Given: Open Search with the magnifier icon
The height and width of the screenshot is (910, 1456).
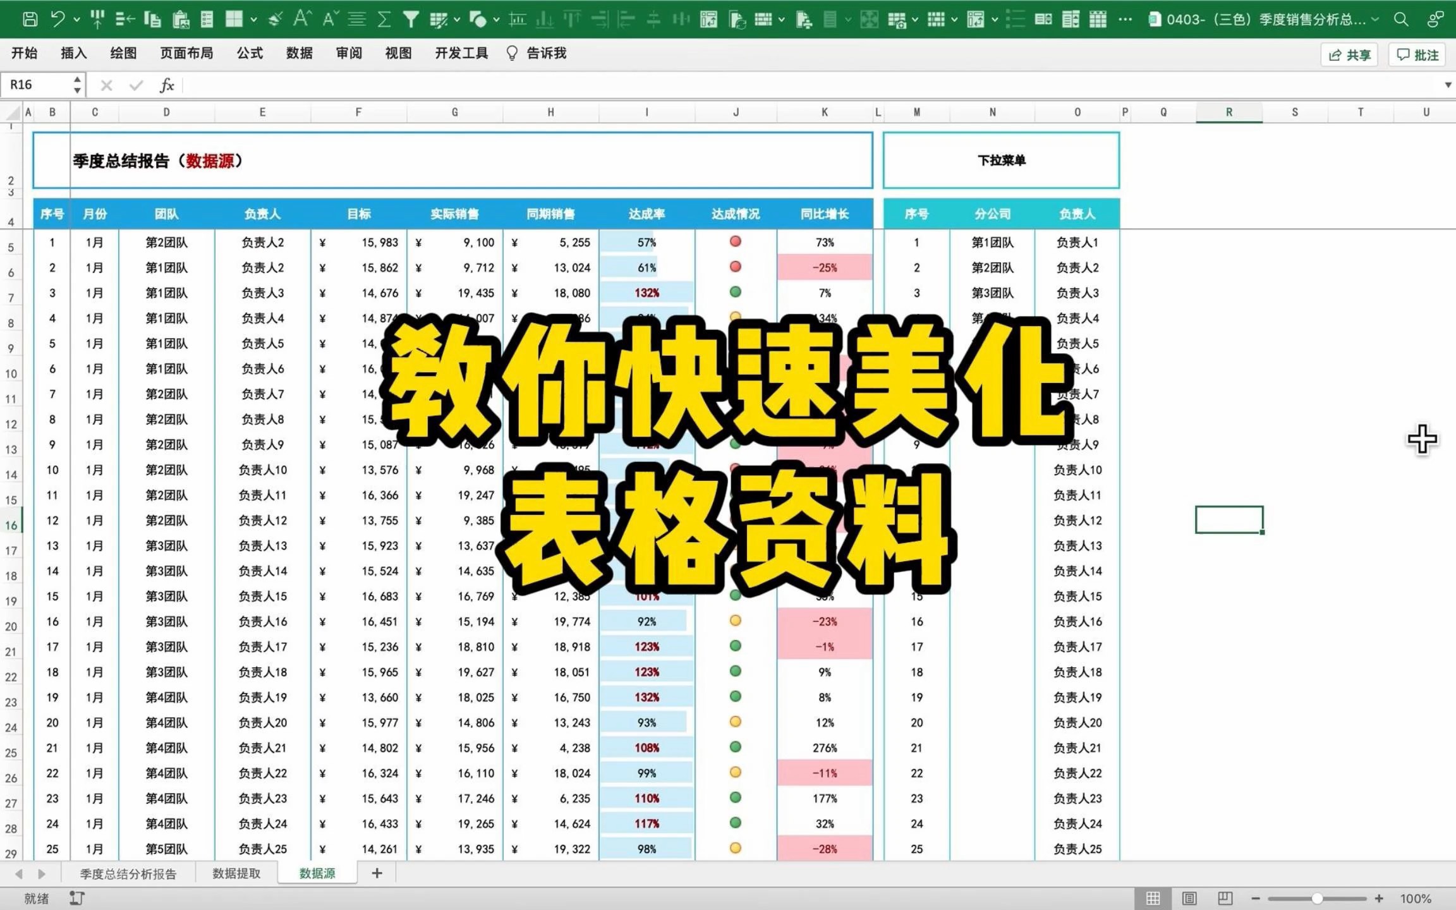Looking at the screenshot, I should (1401, 20).
